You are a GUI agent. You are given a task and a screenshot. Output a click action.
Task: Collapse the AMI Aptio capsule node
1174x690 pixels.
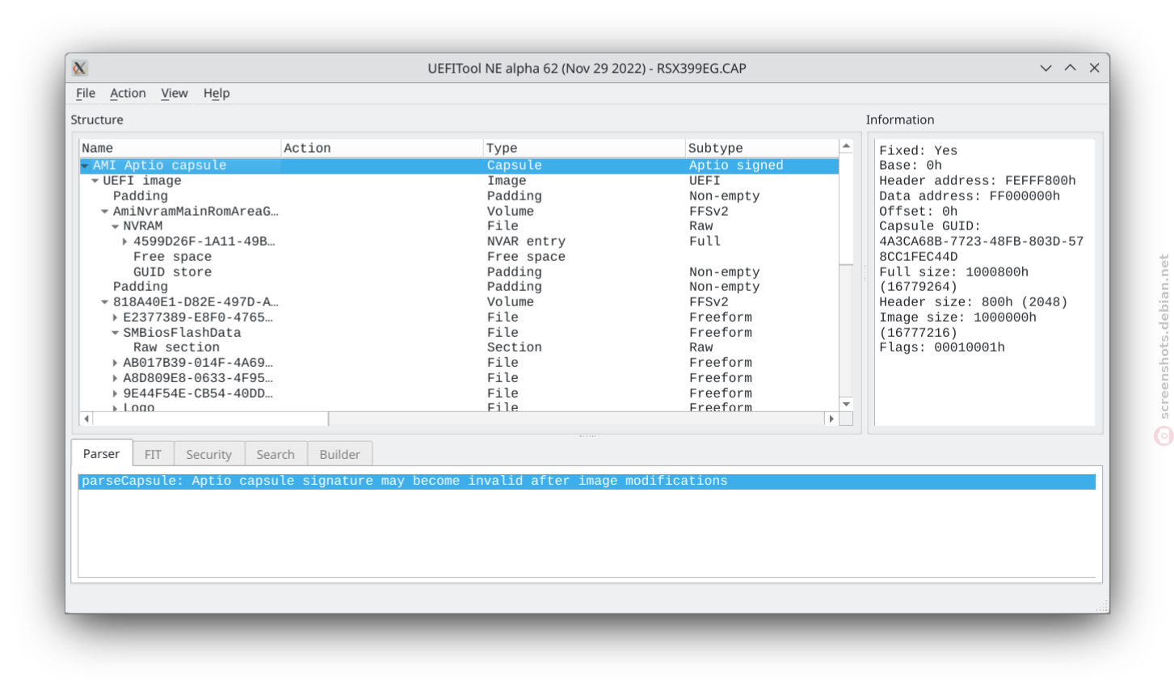point(85,166)
